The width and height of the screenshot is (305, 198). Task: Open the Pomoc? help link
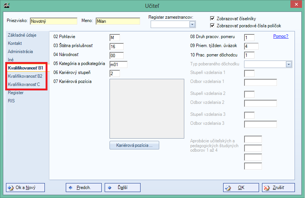281,36
